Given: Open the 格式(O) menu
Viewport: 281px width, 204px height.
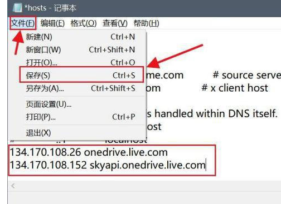Looking at the screenshot, I should coord(84,23).
